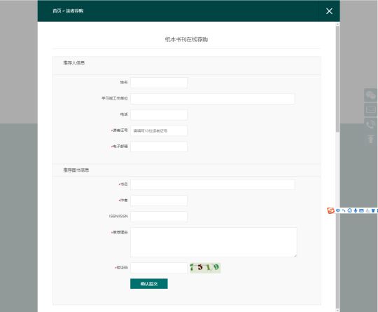Open the phone contact icon in the sidebar
The image size is (378, 312).
(x=370, y=125)
